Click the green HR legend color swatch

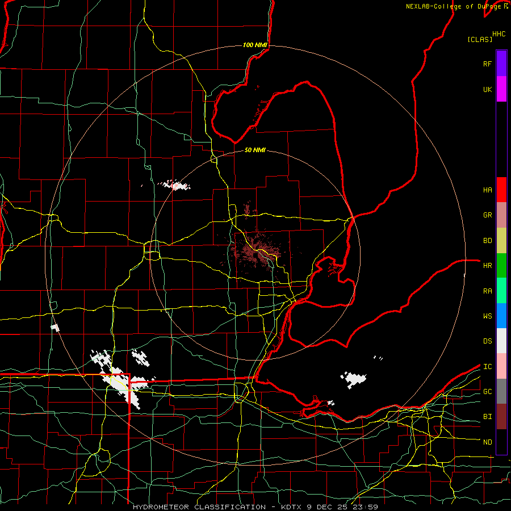[x=501, y=265]
